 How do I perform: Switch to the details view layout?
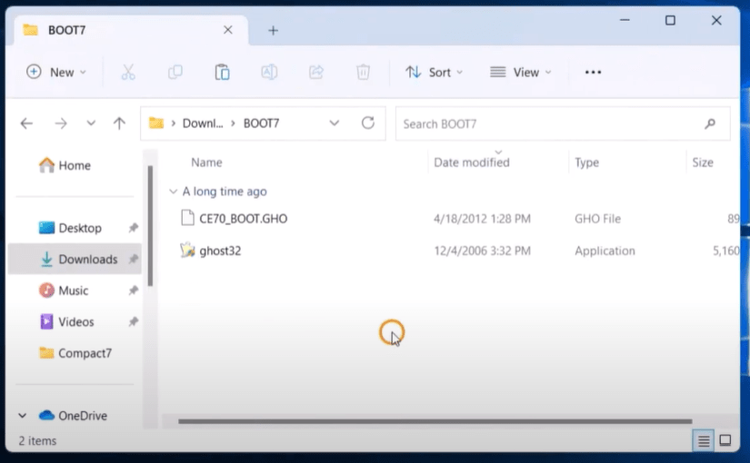tap(703, 441)
